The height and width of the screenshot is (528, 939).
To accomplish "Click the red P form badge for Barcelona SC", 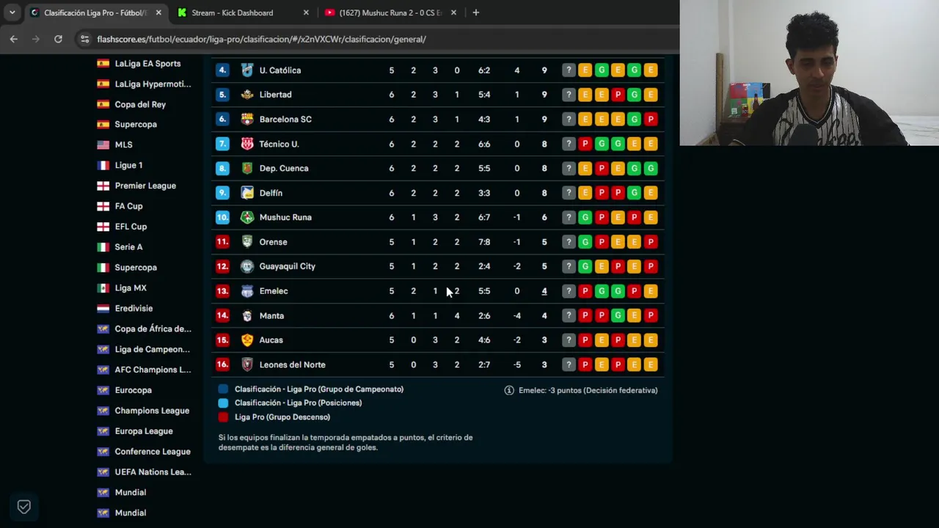I will (x=651, y=119).
